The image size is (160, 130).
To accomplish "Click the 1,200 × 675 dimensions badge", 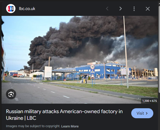I will point(149,101).
